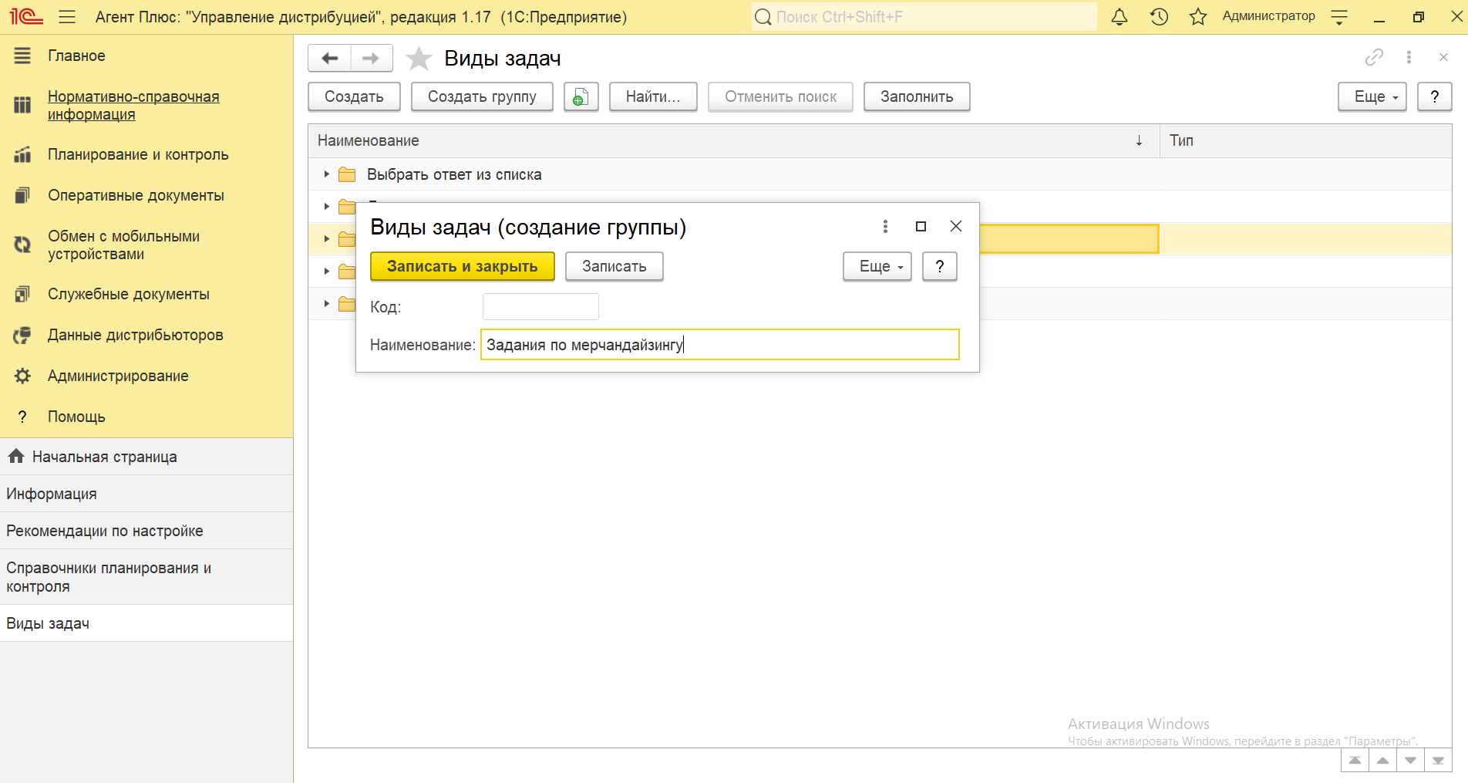Expand the fifth folder row
This screenshot has height=783, width=1468.
(x=327, y=304)
